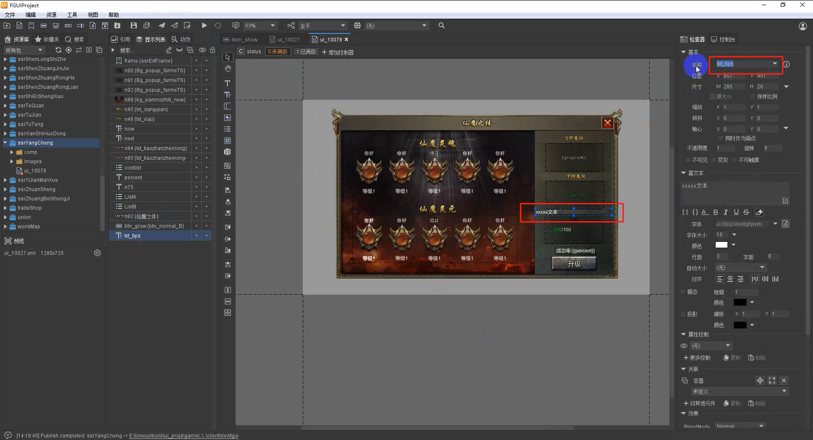Select the hand pan tool
Image resolution: width=813 pixels, height=440 pixels.
click(227, 69)
